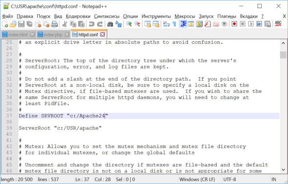The height and width of the screenshot is (184, 288).
Task: Open the Инструменты menu
Action: (x=156, y=17)
